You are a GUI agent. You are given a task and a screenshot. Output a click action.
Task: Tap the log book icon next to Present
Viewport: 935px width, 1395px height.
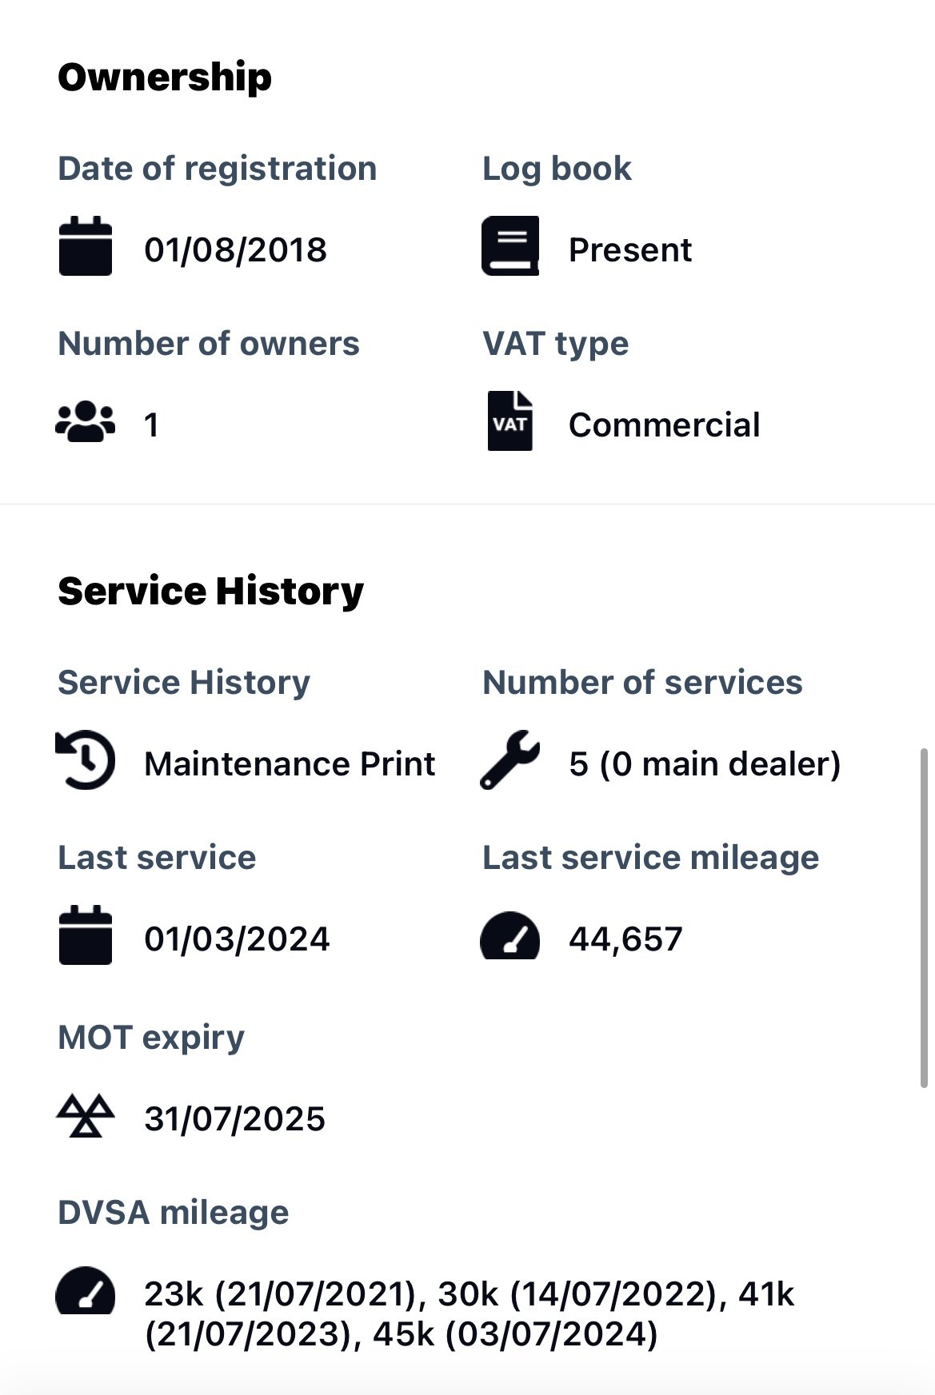510,246
